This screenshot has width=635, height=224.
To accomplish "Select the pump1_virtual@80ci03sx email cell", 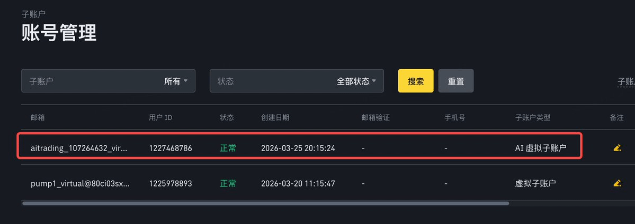I will (80, 184).
